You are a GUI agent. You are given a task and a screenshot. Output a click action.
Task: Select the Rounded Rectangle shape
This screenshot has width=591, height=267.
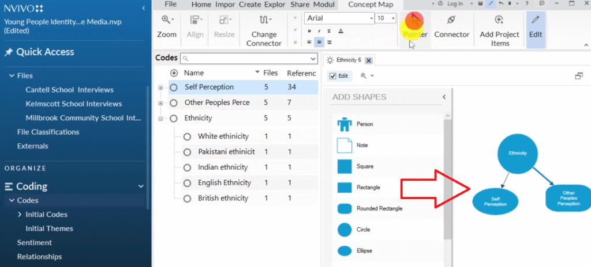[x=345, y=208]
